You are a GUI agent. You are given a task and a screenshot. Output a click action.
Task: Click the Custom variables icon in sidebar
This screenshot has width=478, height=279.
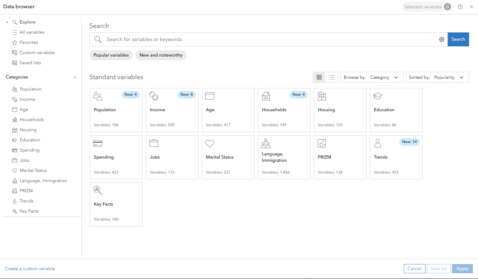pyautogui.click(x=15, y=53)
